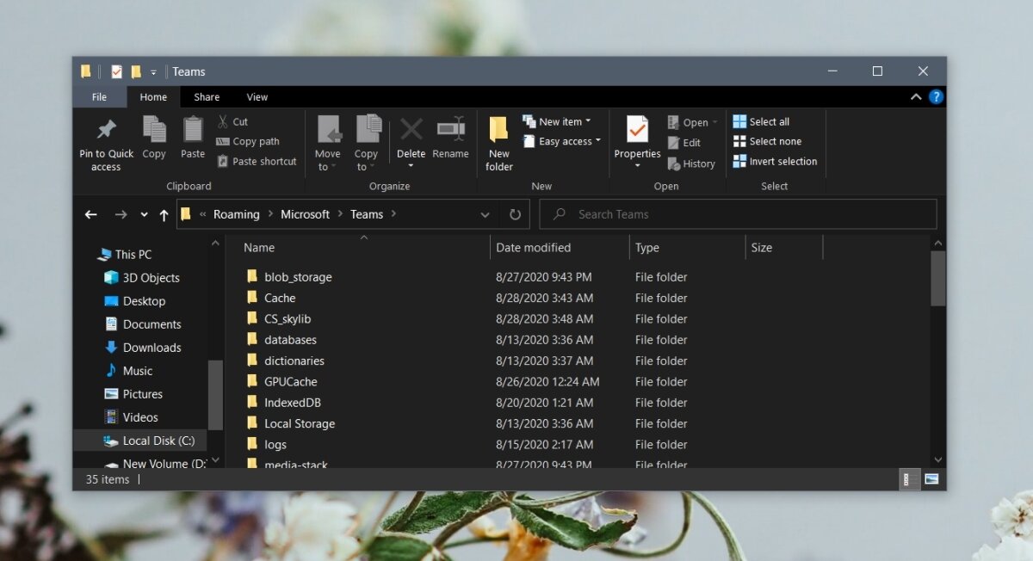Image resolution: width=1033 pixels, height=561 pixels.
Task: Open the Properties icon in ribbon
Action: (x=637, y=130)
